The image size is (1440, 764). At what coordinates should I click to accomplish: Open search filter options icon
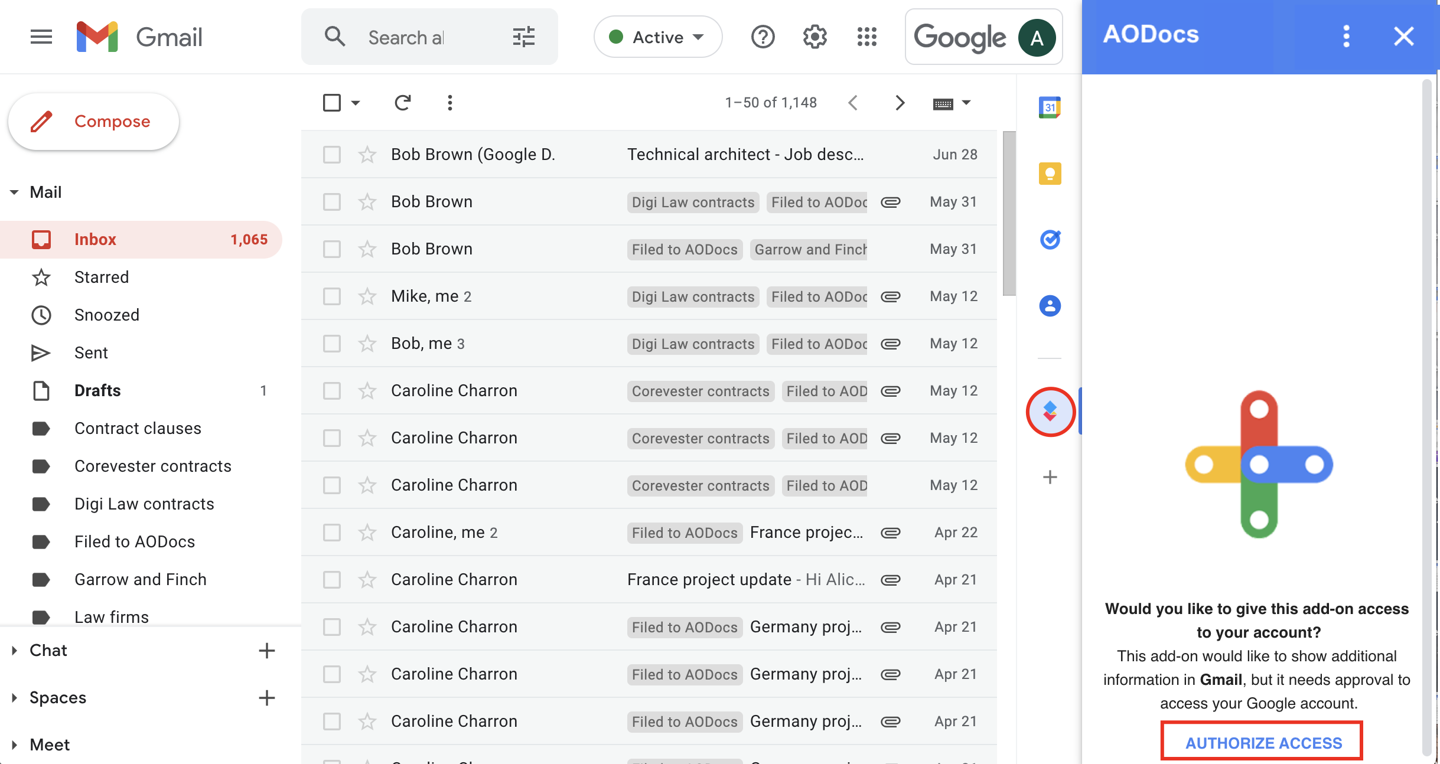point(523,37)
